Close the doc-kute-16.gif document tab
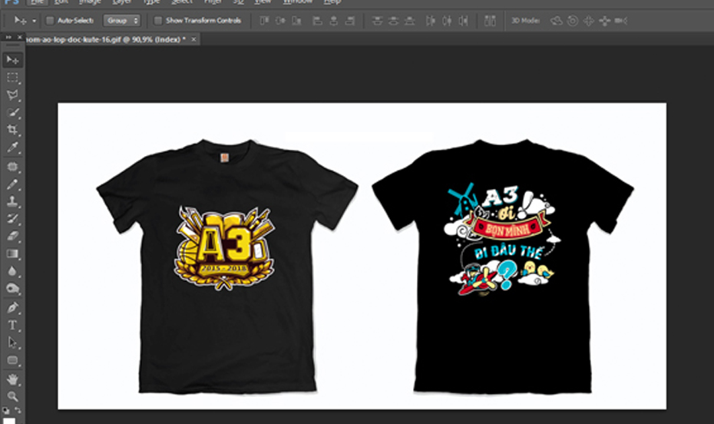The height and width of the screenshot is (424, 714). 193,38
